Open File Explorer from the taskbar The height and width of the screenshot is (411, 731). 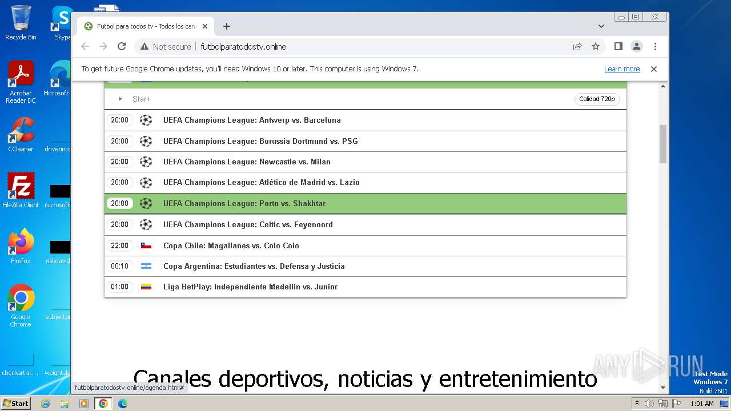coord(65,404)
